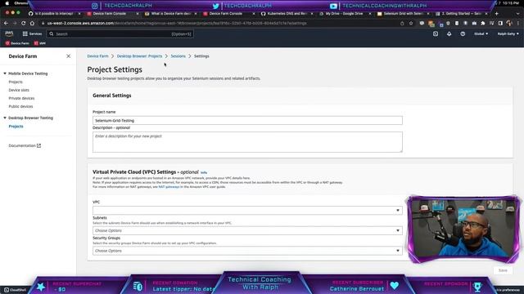This screenshot has width=524, height=294.
Task: Open the AWS Services grid menu
Action: coord(32,33)
